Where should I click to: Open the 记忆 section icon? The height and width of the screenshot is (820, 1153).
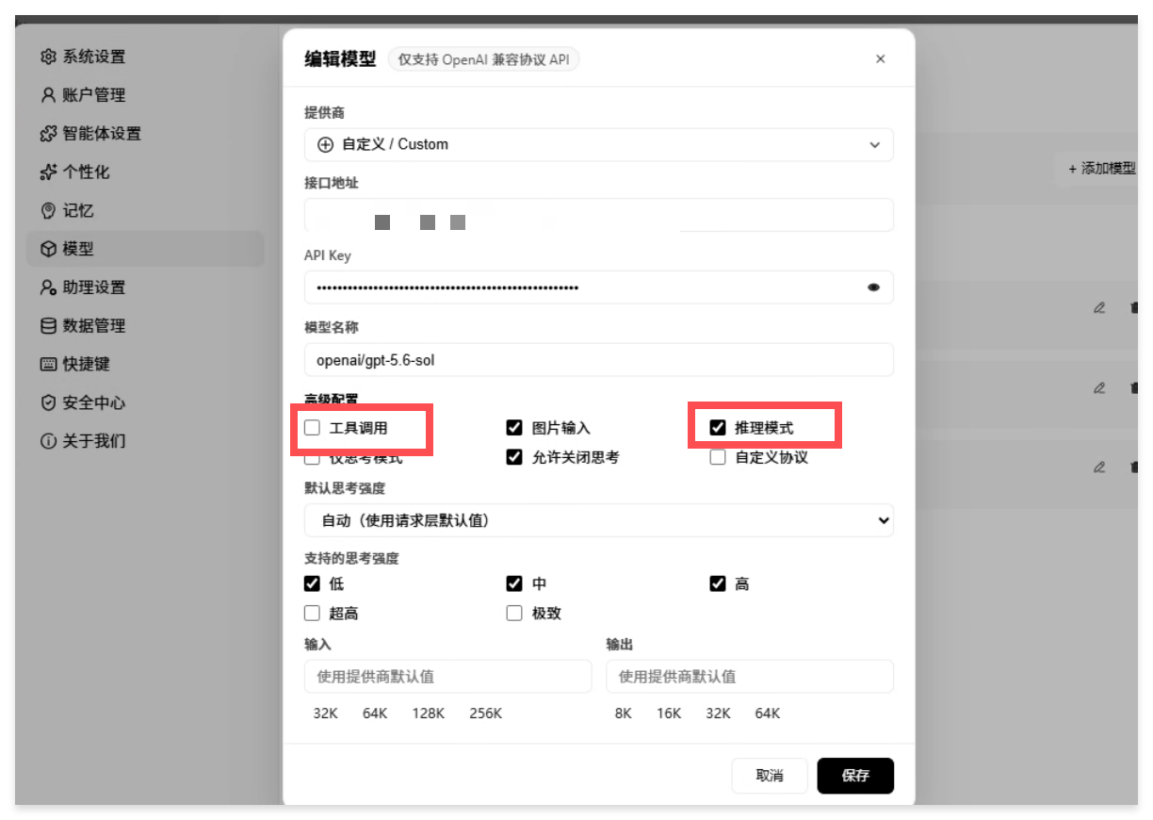click(48, 211)
